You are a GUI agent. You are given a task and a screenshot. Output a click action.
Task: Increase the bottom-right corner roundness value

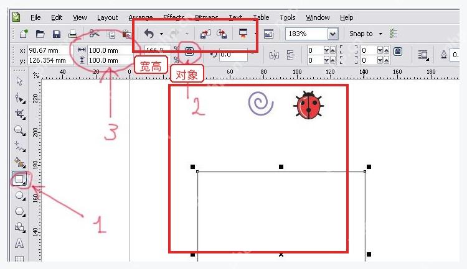[x=386, y=60]
